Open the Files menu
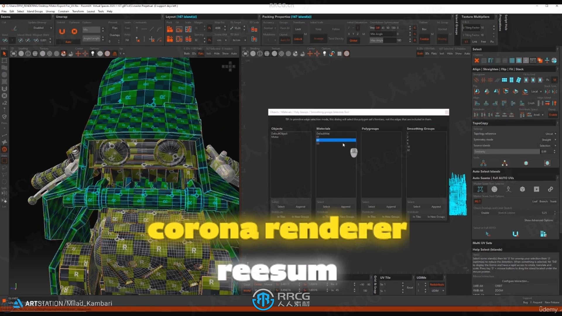Screen dimensions: 562x316 (x=4, y=11)
